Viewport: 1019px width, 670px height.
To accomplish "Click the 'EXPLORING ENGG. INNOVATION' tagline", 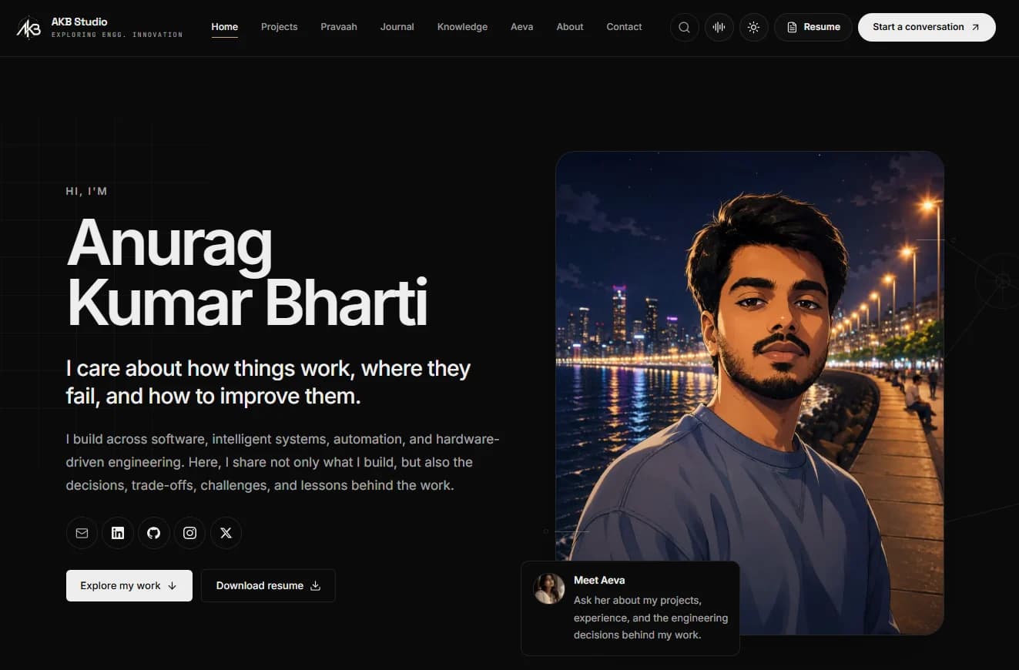I will point(117,35).
